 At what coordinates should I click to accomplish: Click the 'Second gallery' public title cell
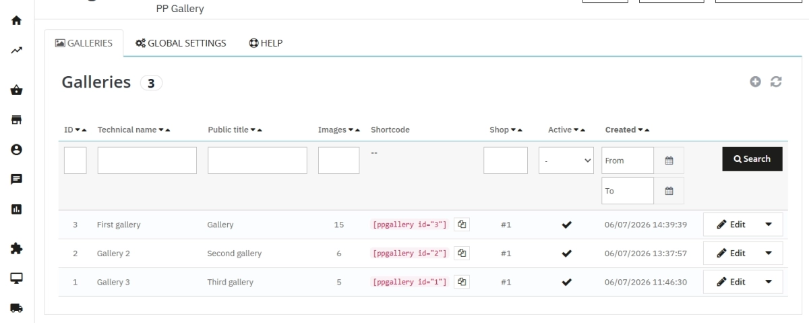(234, 254)
